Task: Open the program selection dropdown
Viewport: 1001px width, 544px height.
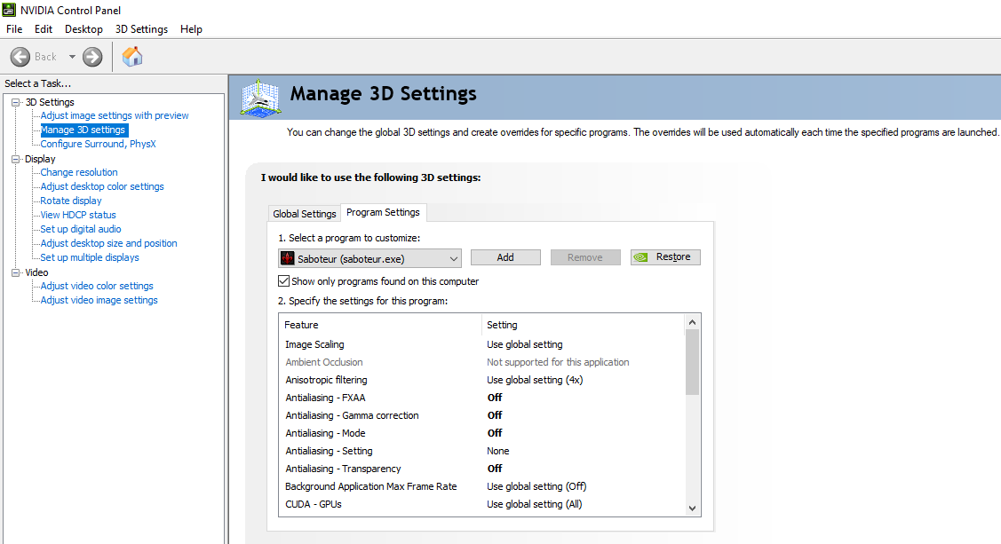Action: pyautogui.click(x=453, y=257)
